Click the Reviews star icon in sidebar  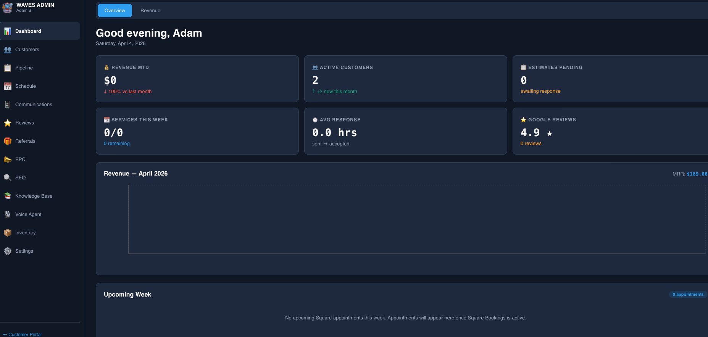click(x=8, y=123)
